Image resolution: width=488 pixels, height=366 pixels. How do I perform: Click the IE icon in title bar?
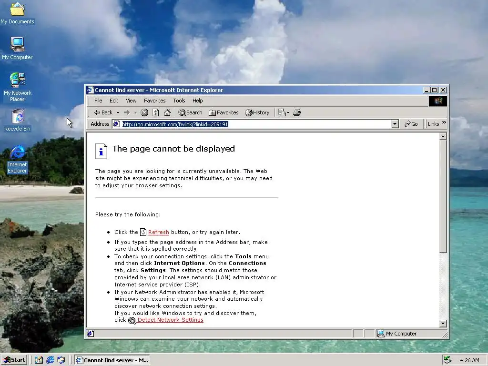tap(90, 90)
